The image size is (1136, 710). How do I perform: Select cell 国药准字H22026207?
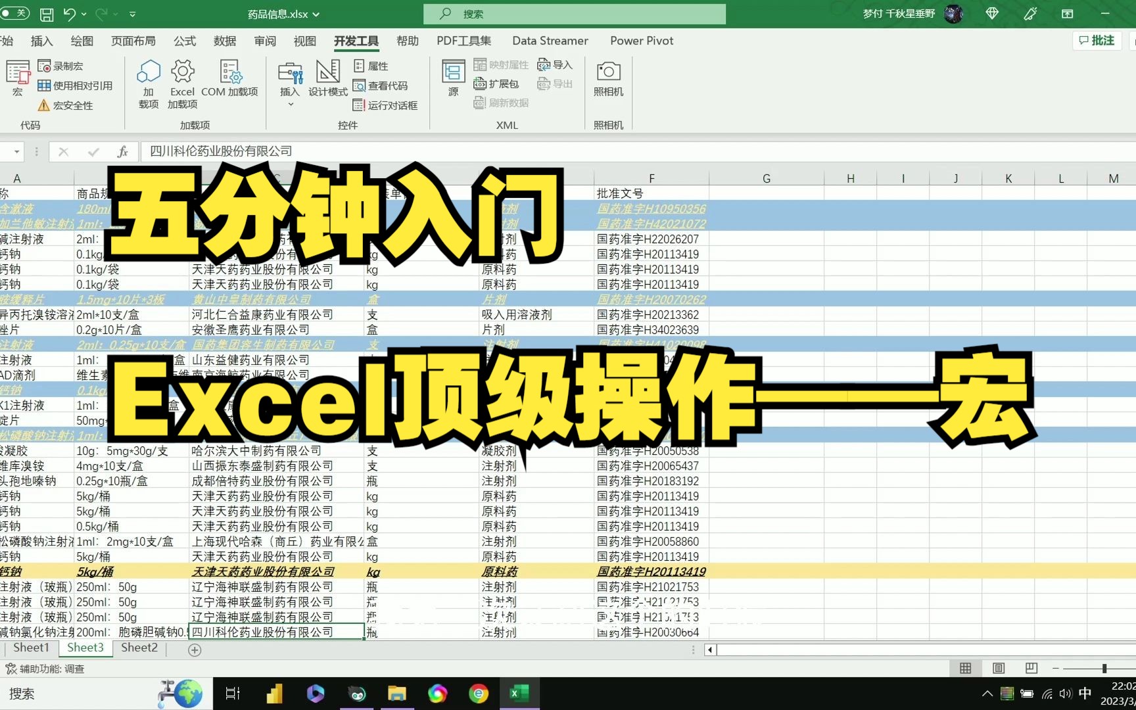(651, 239)
